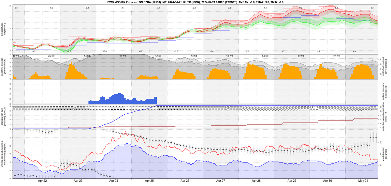Image resolution: width=391 pixels, height=186 pixels.
Task: Click the 4.4 daily minimum temperature value
Action: (x=355, y=51)
